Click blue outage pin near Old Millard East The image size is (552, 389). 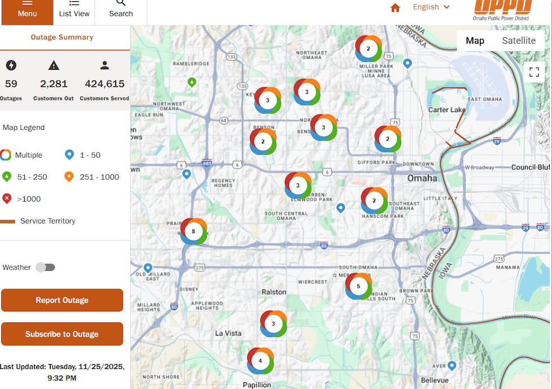(x=148, y=268)
